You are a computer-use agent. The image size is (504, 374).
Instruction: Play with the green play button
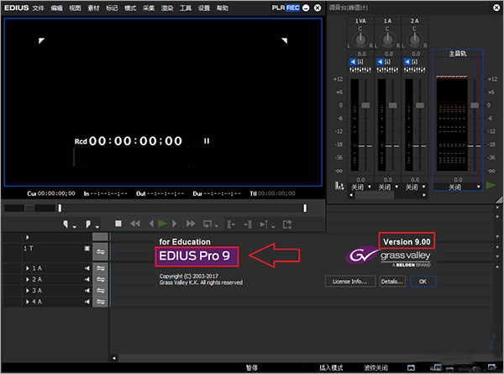tap(162, 224)
